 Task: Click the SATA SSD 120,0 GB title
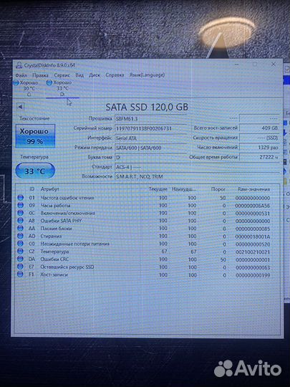(147, 107)
